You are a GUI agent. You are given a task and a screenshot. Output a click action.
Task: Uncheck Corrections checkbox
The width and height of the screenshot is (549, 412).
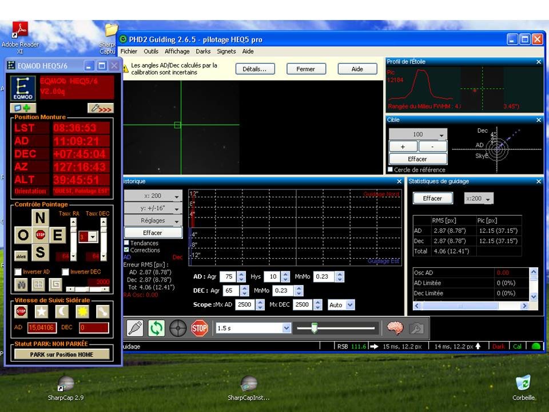pos(126,250)
